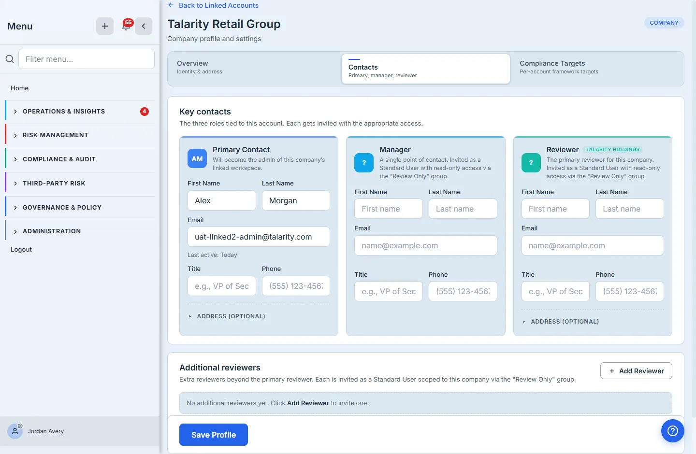
Task: Click 'Last active: Today' text
Action: click(x=212, y=255)
